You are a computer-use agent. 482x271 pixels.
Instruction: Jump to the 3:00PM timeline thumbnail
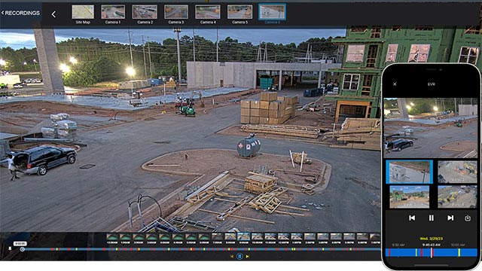(323, 237)
